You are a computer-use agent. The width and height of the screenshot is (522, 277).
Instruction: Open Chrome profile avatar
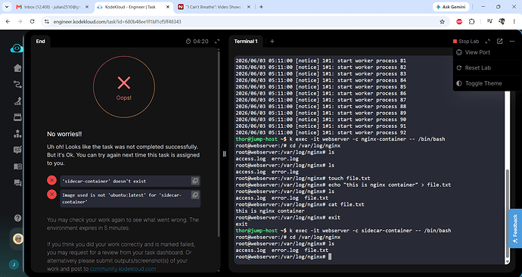pos(502,22)
